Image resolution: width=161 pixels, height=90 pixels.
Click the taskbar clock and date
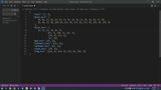154,88
